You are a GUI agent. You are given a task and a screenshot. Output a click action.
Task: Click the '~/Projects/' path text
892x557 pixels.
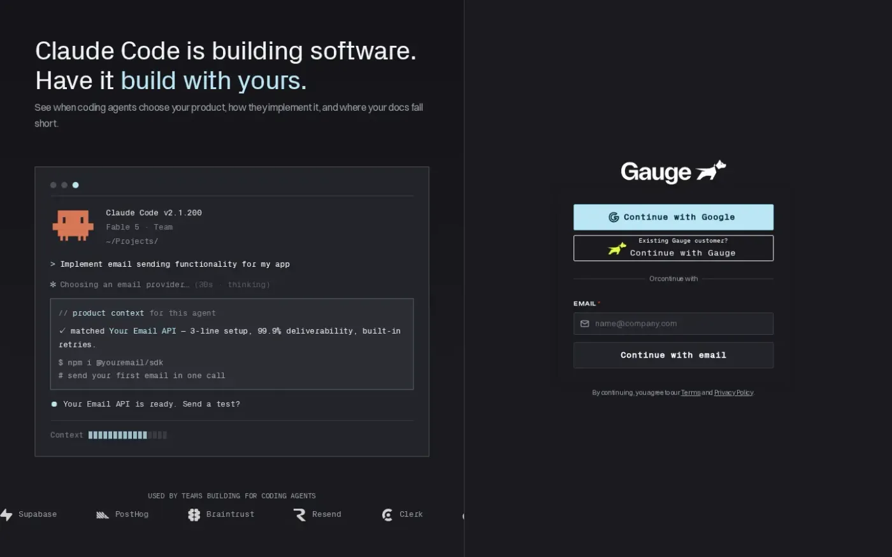click(132, 241)
